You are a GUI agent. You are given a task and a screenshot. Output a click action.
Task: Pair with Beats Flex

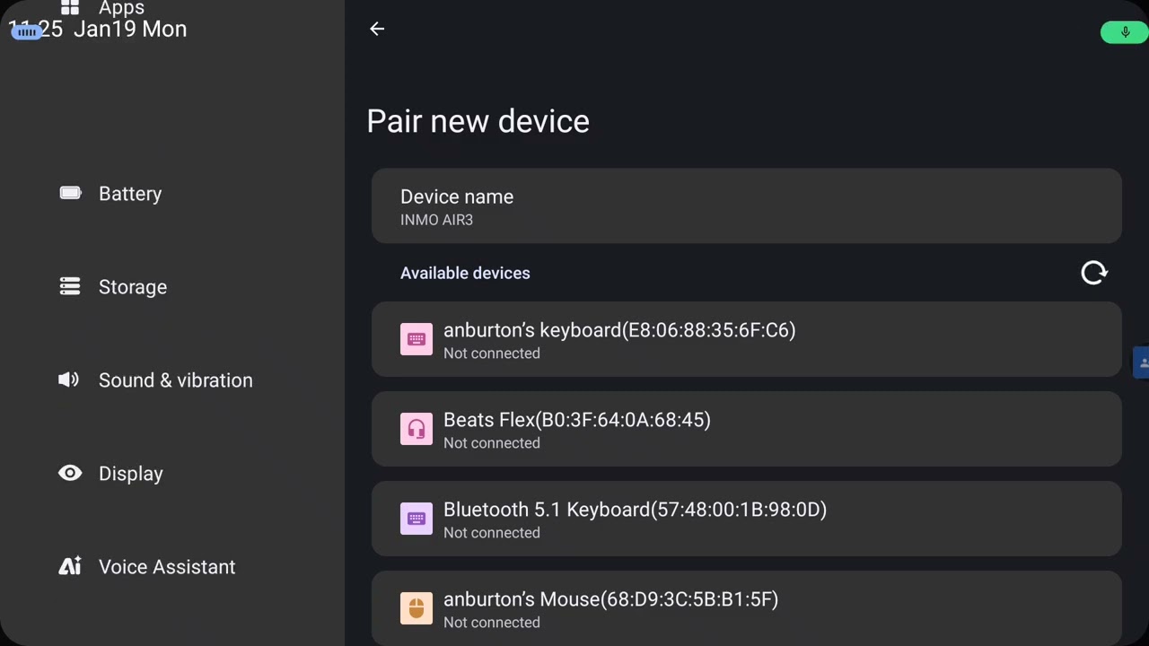747,429
